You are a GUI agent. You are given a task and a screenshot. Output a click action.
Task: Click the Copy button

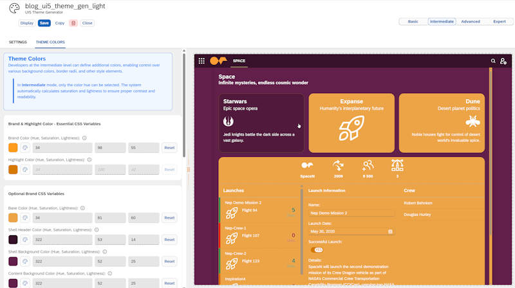click(60, 23)
